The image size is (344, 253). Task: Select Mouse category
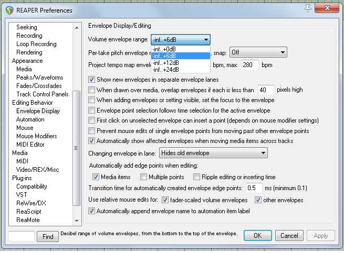pyautogui.click(x=25, y=128)
